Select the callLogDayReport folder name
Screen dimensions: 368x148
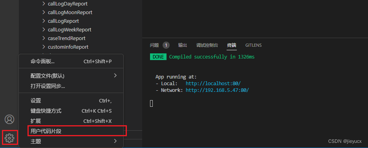click(x=68, y=4)
